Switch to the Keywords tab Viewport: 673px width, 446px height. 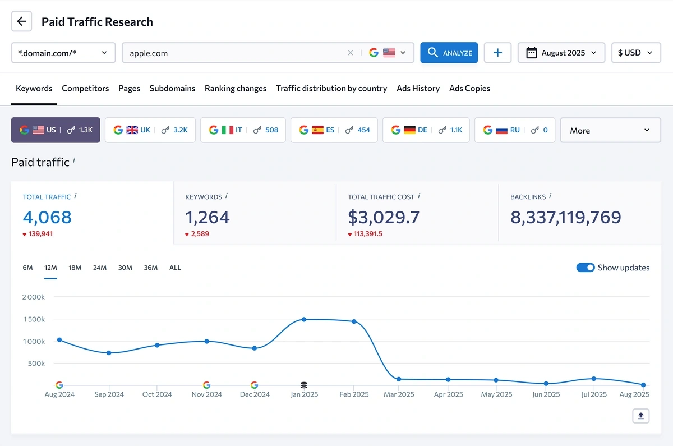point(34,88)
